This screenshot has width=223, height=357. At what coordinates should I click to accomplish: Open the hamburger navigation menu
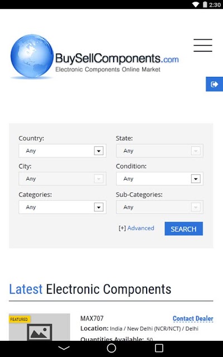tap(203, 45)
